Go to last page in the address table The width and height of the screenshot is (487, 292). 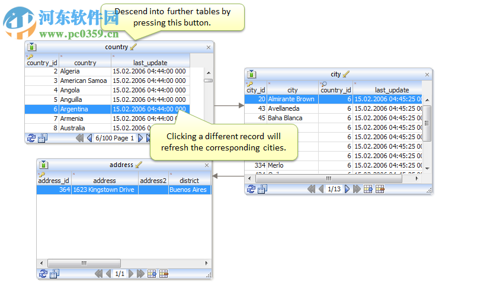click(140, 274)
